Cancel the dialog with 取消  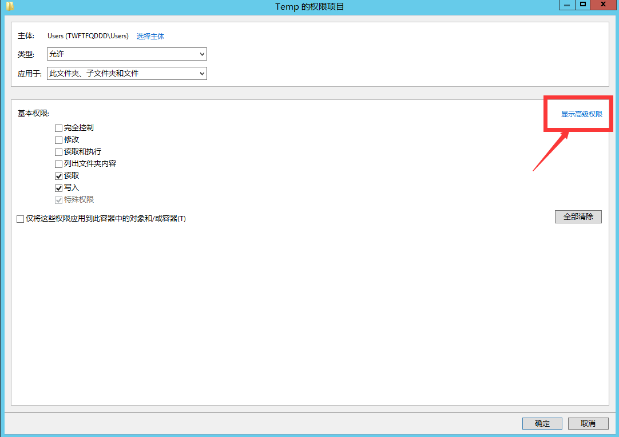pos(588,423)
